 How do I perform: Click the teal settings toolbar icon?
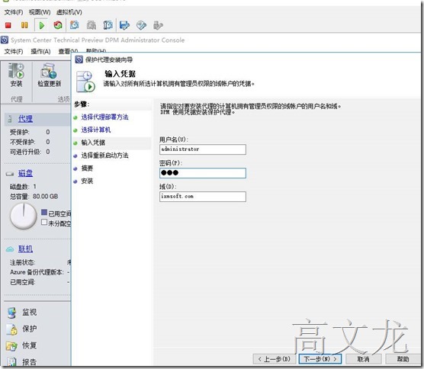click(x=141, y=25)
